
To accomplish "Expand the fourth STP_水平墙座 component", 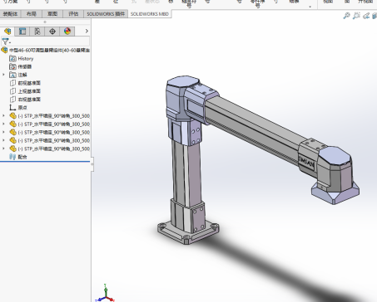I will 3,140.
